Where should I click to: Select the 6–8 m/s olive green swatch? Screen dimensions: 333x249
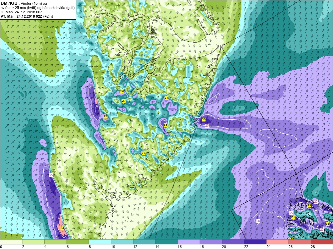pos(78,242)
